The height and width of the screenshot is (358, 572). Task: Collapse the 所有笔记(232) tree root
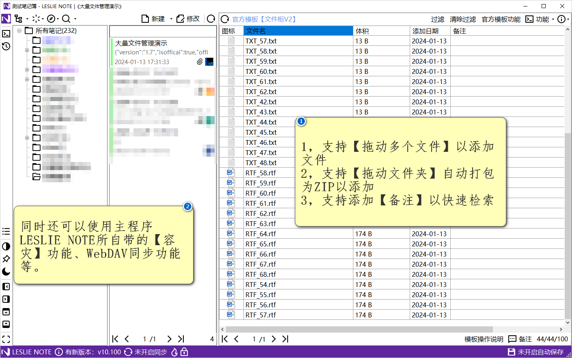coord(19,31)
